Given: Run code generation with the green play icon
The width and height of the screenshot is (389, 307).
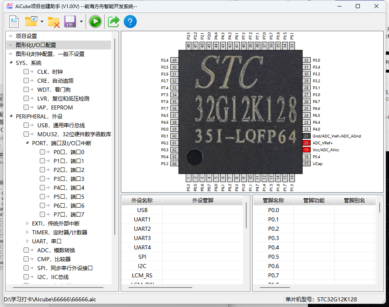Looking at the screenshot, I should (x=95, y=21).
